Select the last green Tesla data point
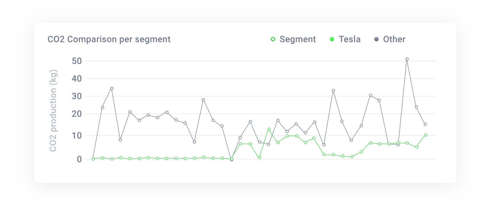The image size is (491, 206). [x=426, y=135]
